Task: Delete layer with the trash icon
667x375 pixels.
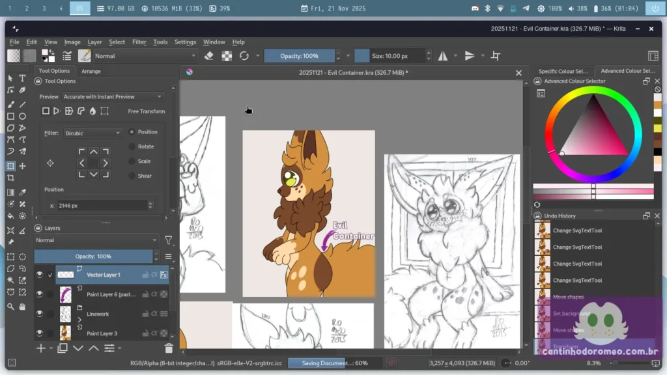Action: click(169, 348)
